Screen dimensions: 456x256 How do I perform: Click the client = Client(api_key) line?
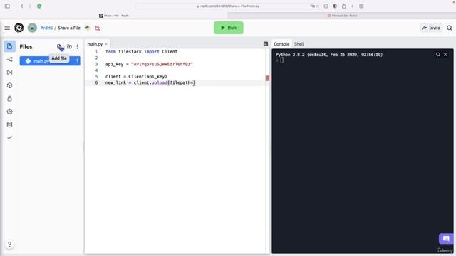click(x=136, y=77)
